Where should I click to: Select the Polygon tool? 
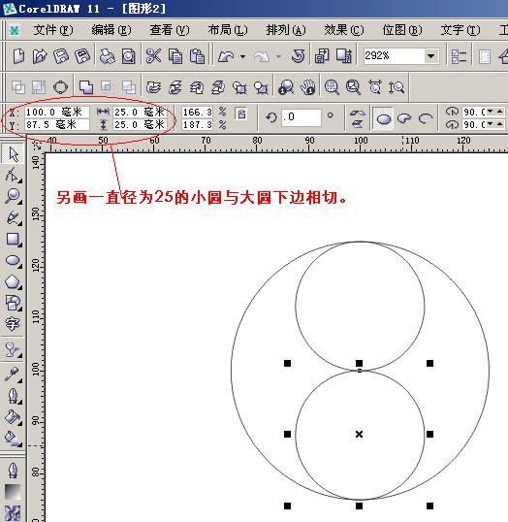pyautogui.click(x=13, y=282)
